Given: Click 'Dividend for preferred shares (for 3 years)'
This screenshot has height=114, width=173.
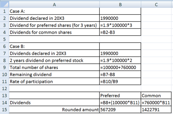Looking at the screenshot, I should [54, 25].
